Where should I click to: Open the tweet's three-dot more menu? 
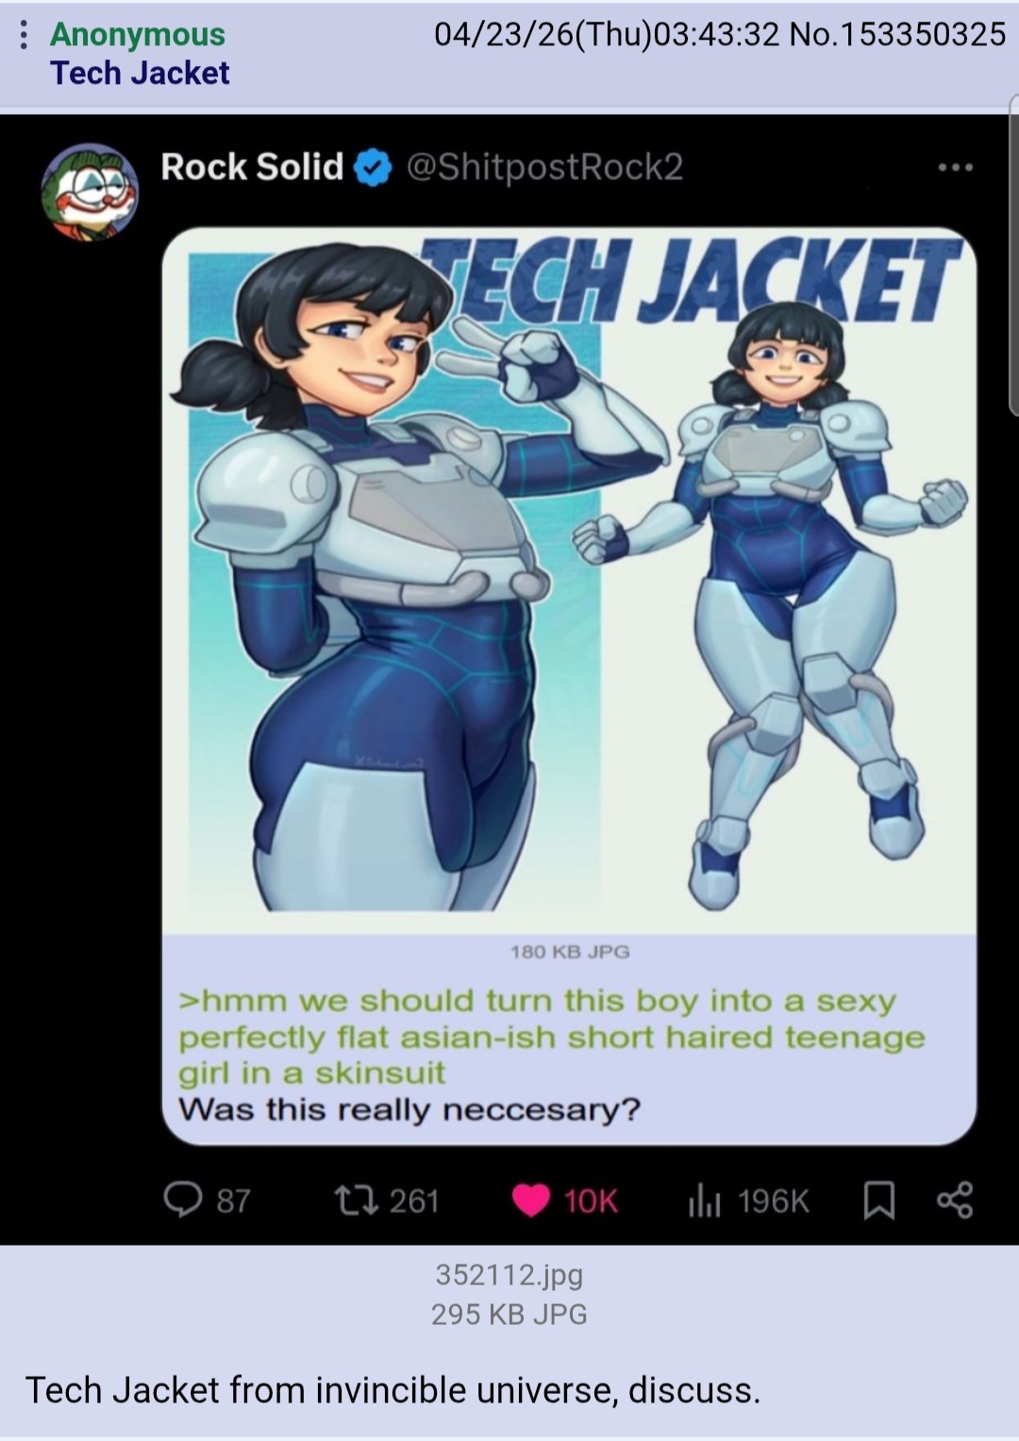[955, 168]
